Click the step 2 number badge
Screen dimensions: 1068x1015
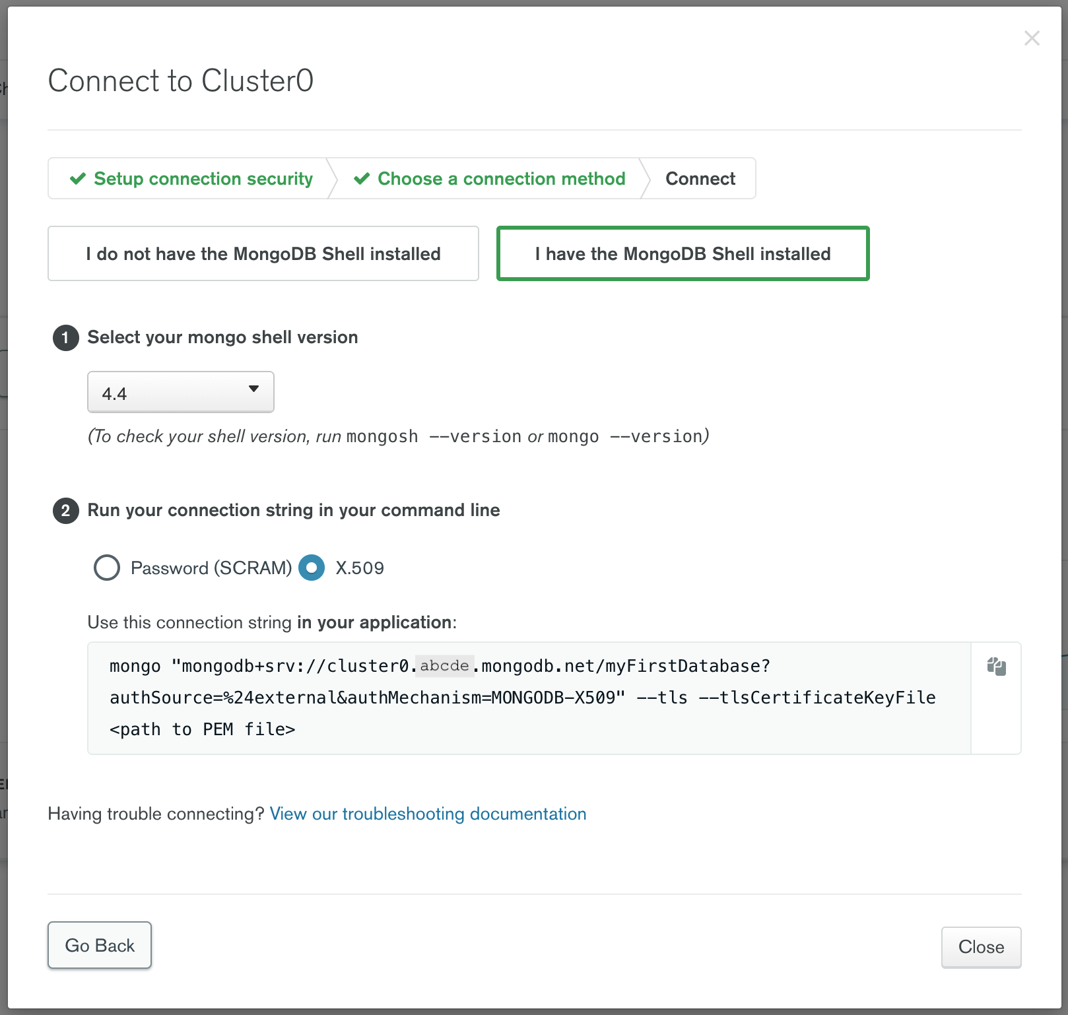pos(65,511)
